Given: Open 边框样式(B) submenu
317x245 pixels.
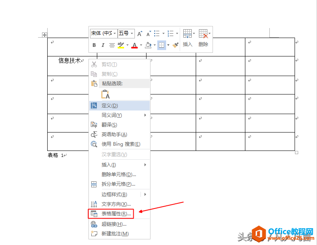Looking at the screenshot, I should tap(119, 195).
